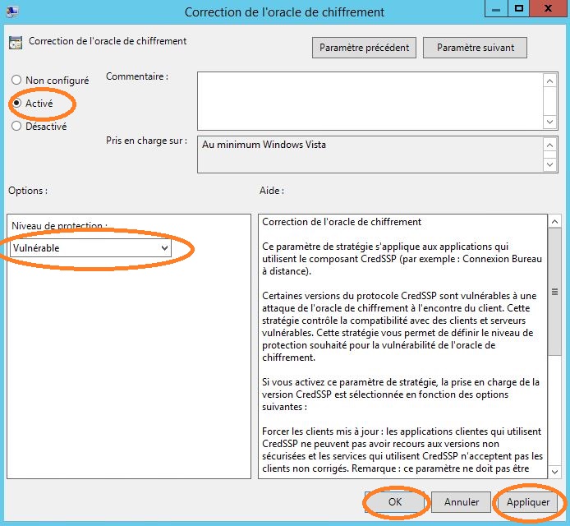Click Annuler to cancel changes
Image resolution: width=570 pixels, height=526 pixels.
(462, 501)
